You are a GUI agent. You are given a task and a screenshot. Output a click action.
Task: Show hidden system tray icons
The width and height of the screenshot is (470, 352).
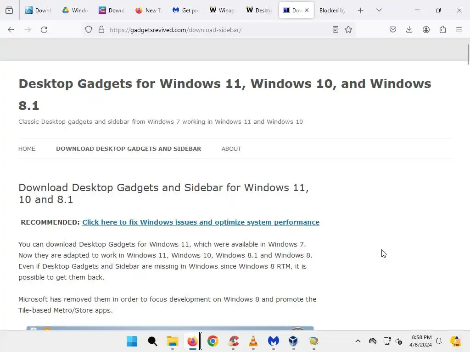tap(358, 341)
